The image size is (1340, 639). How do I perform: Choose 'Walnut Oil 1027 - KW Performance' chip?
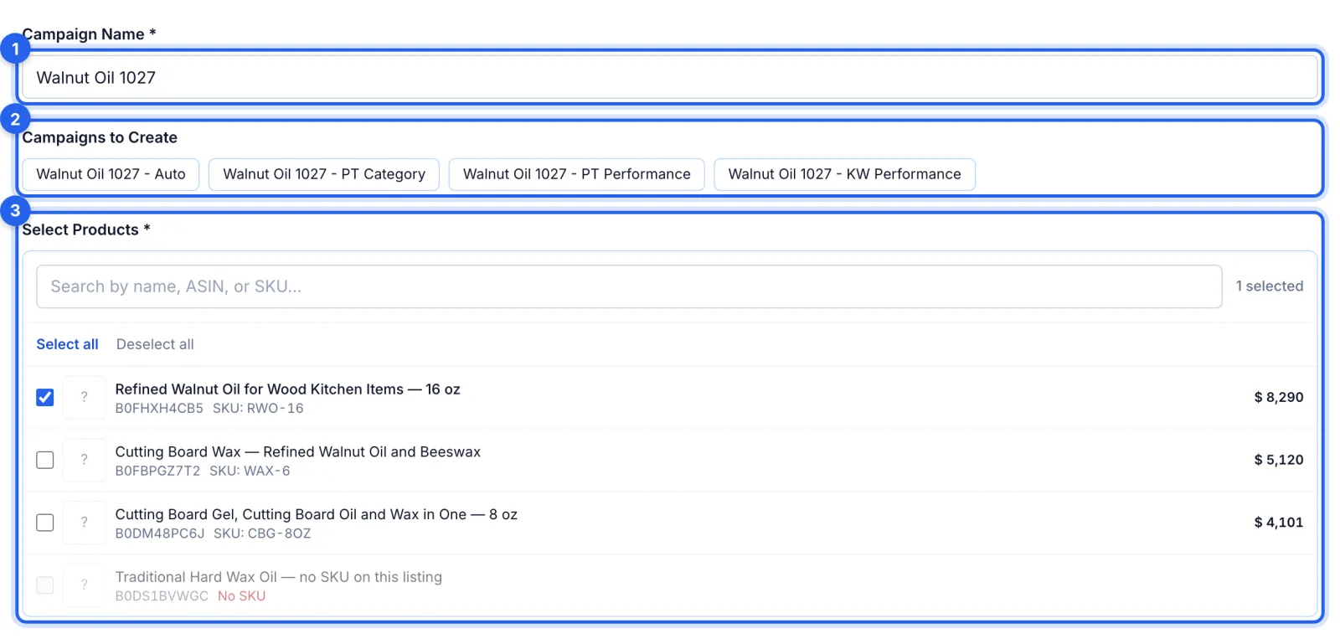click(844, 174)
